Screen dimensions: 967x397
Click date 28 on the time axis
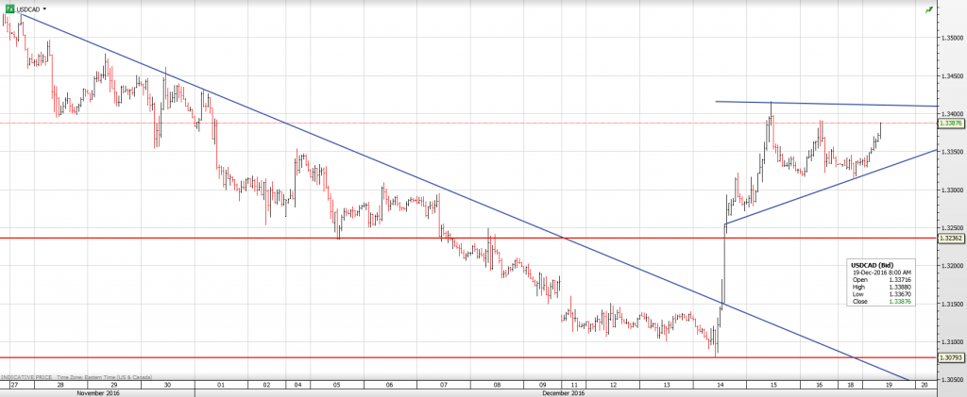coord(62,386)
